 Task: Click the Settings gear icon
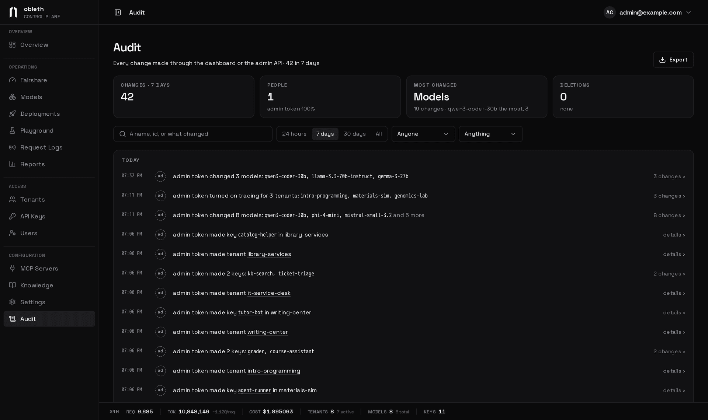coord(13,302)
